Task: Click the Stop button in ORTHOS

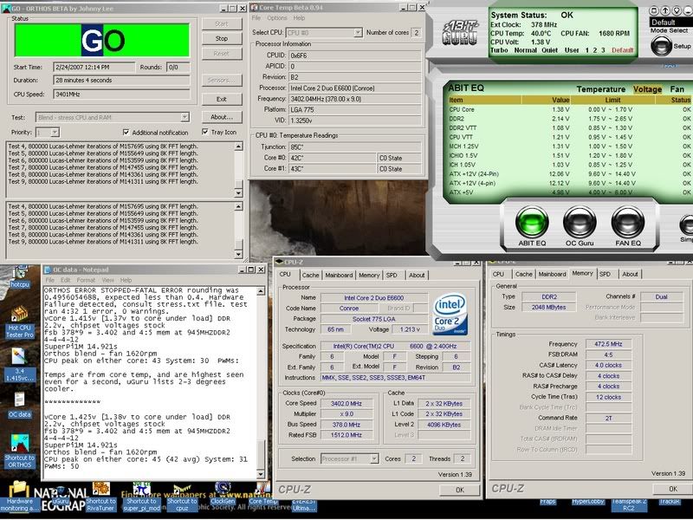Action: coord(222,38)
